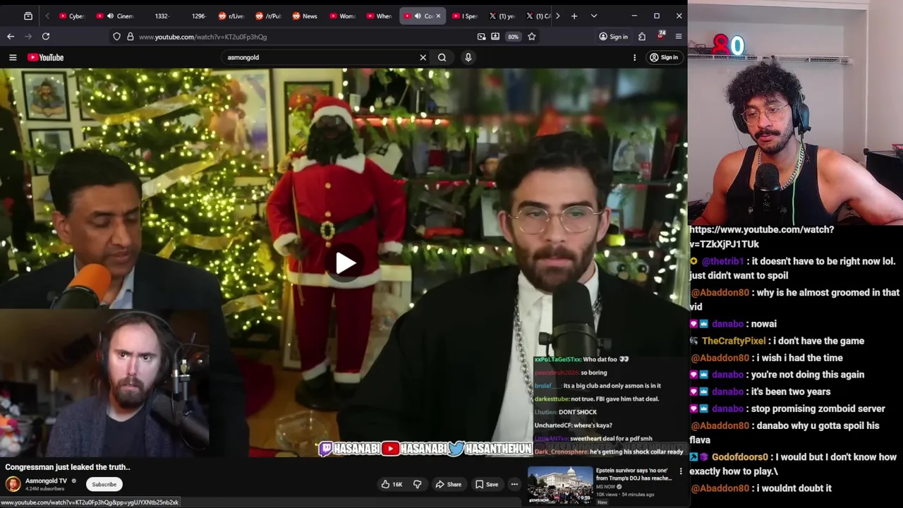Play the paused video
Viewport: 903px width, 508px height.
tap(345, 263)
